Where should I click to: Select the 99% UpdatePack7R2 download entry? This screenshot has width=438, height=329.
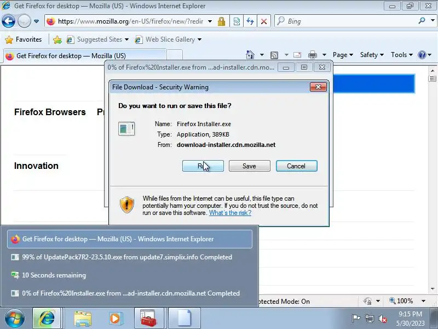coord(130,257)
